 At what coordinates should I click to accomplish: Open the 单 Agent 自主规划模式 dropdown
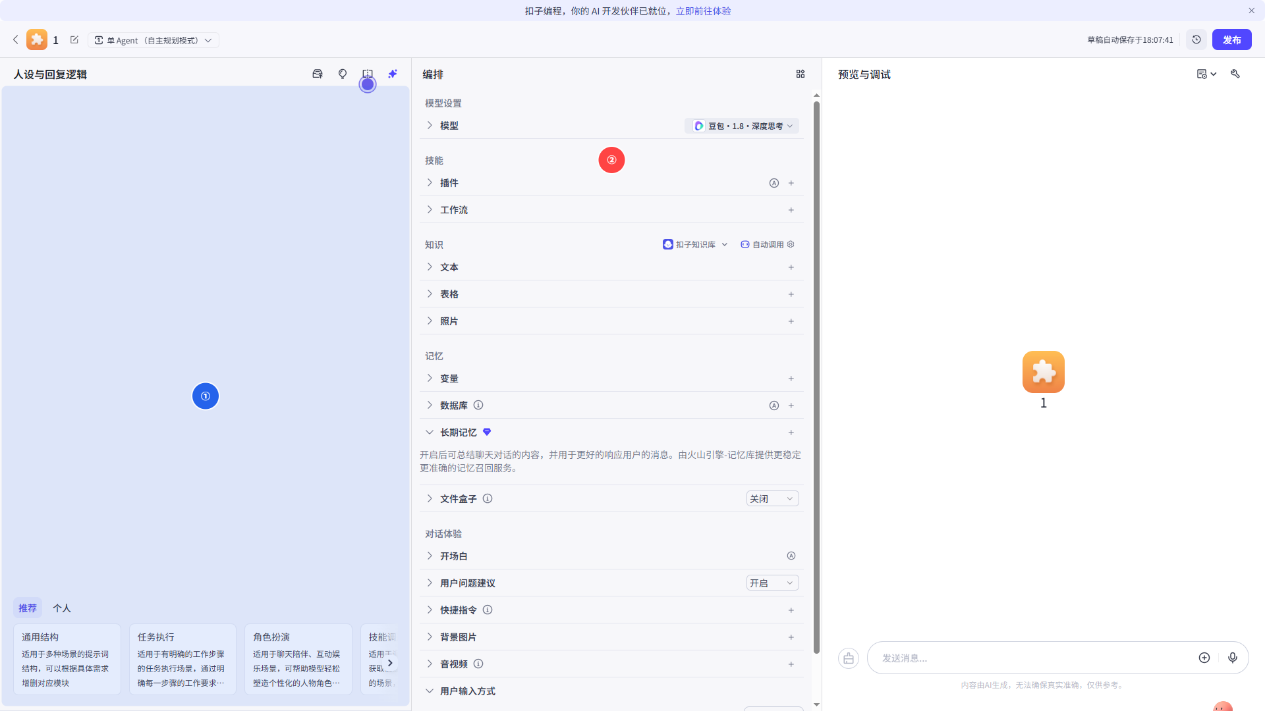pos(154,39)
